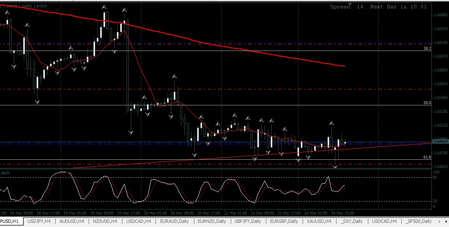449x227 pixels.
Task: Click price scale value 1.65975
Action: [x=441, y=56]
